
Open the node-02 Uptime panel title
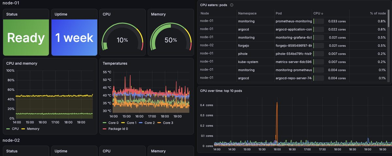pos(61,151)
